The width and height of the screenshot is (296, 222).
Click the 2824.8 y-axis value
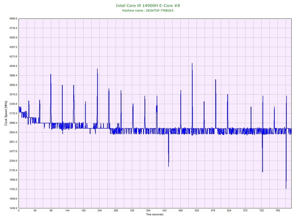point(13,132)
